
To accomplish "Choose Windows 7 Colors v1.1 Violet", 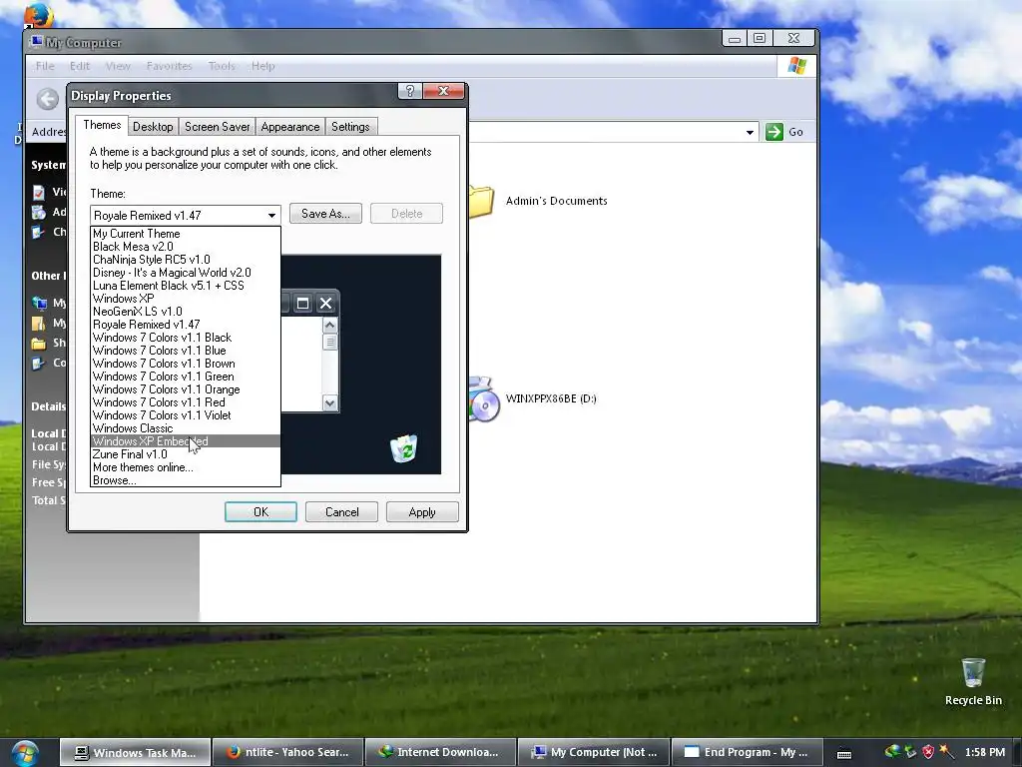I will click(x=186, y=415).
